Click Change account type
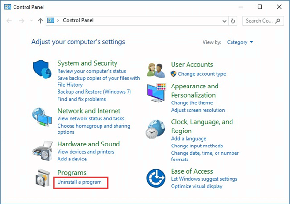290x204 pixels. coord(202,74)
